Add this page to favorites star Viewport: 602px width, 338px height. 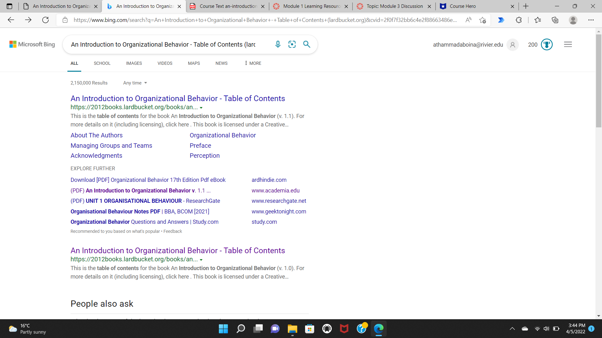(483, 20)
